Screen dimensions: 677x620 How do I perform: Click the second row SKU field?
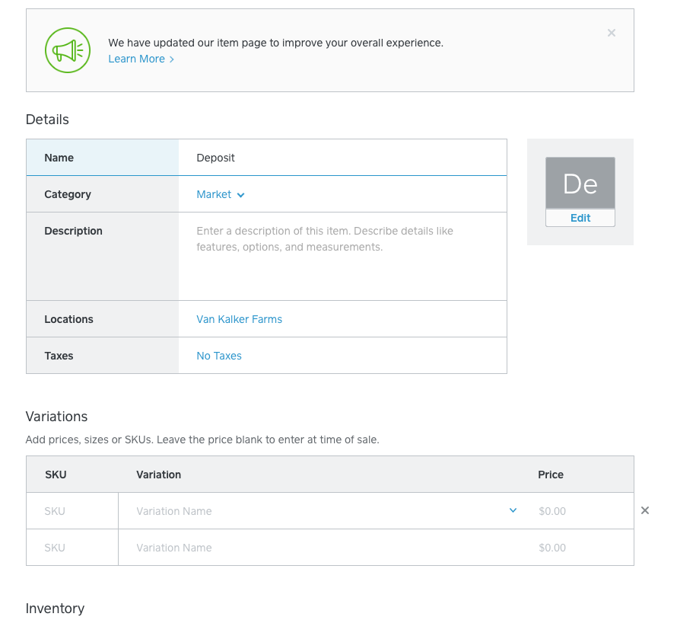point(72,548)
